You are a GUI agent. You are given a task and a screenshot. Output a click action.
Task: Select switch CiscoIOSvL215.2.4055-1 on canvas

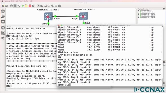[48, 16]
